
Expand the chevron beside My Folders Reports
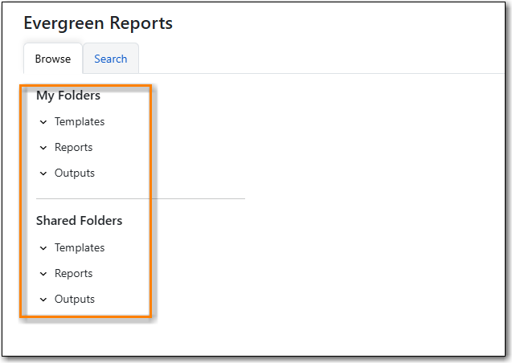click(43, 148)
